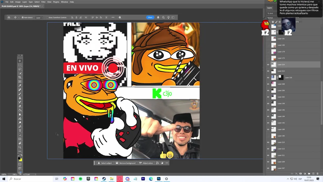This screenshot has width=323, height=182.
Task: Click the Home icon in the options bar
Action: tap(9, 17)
